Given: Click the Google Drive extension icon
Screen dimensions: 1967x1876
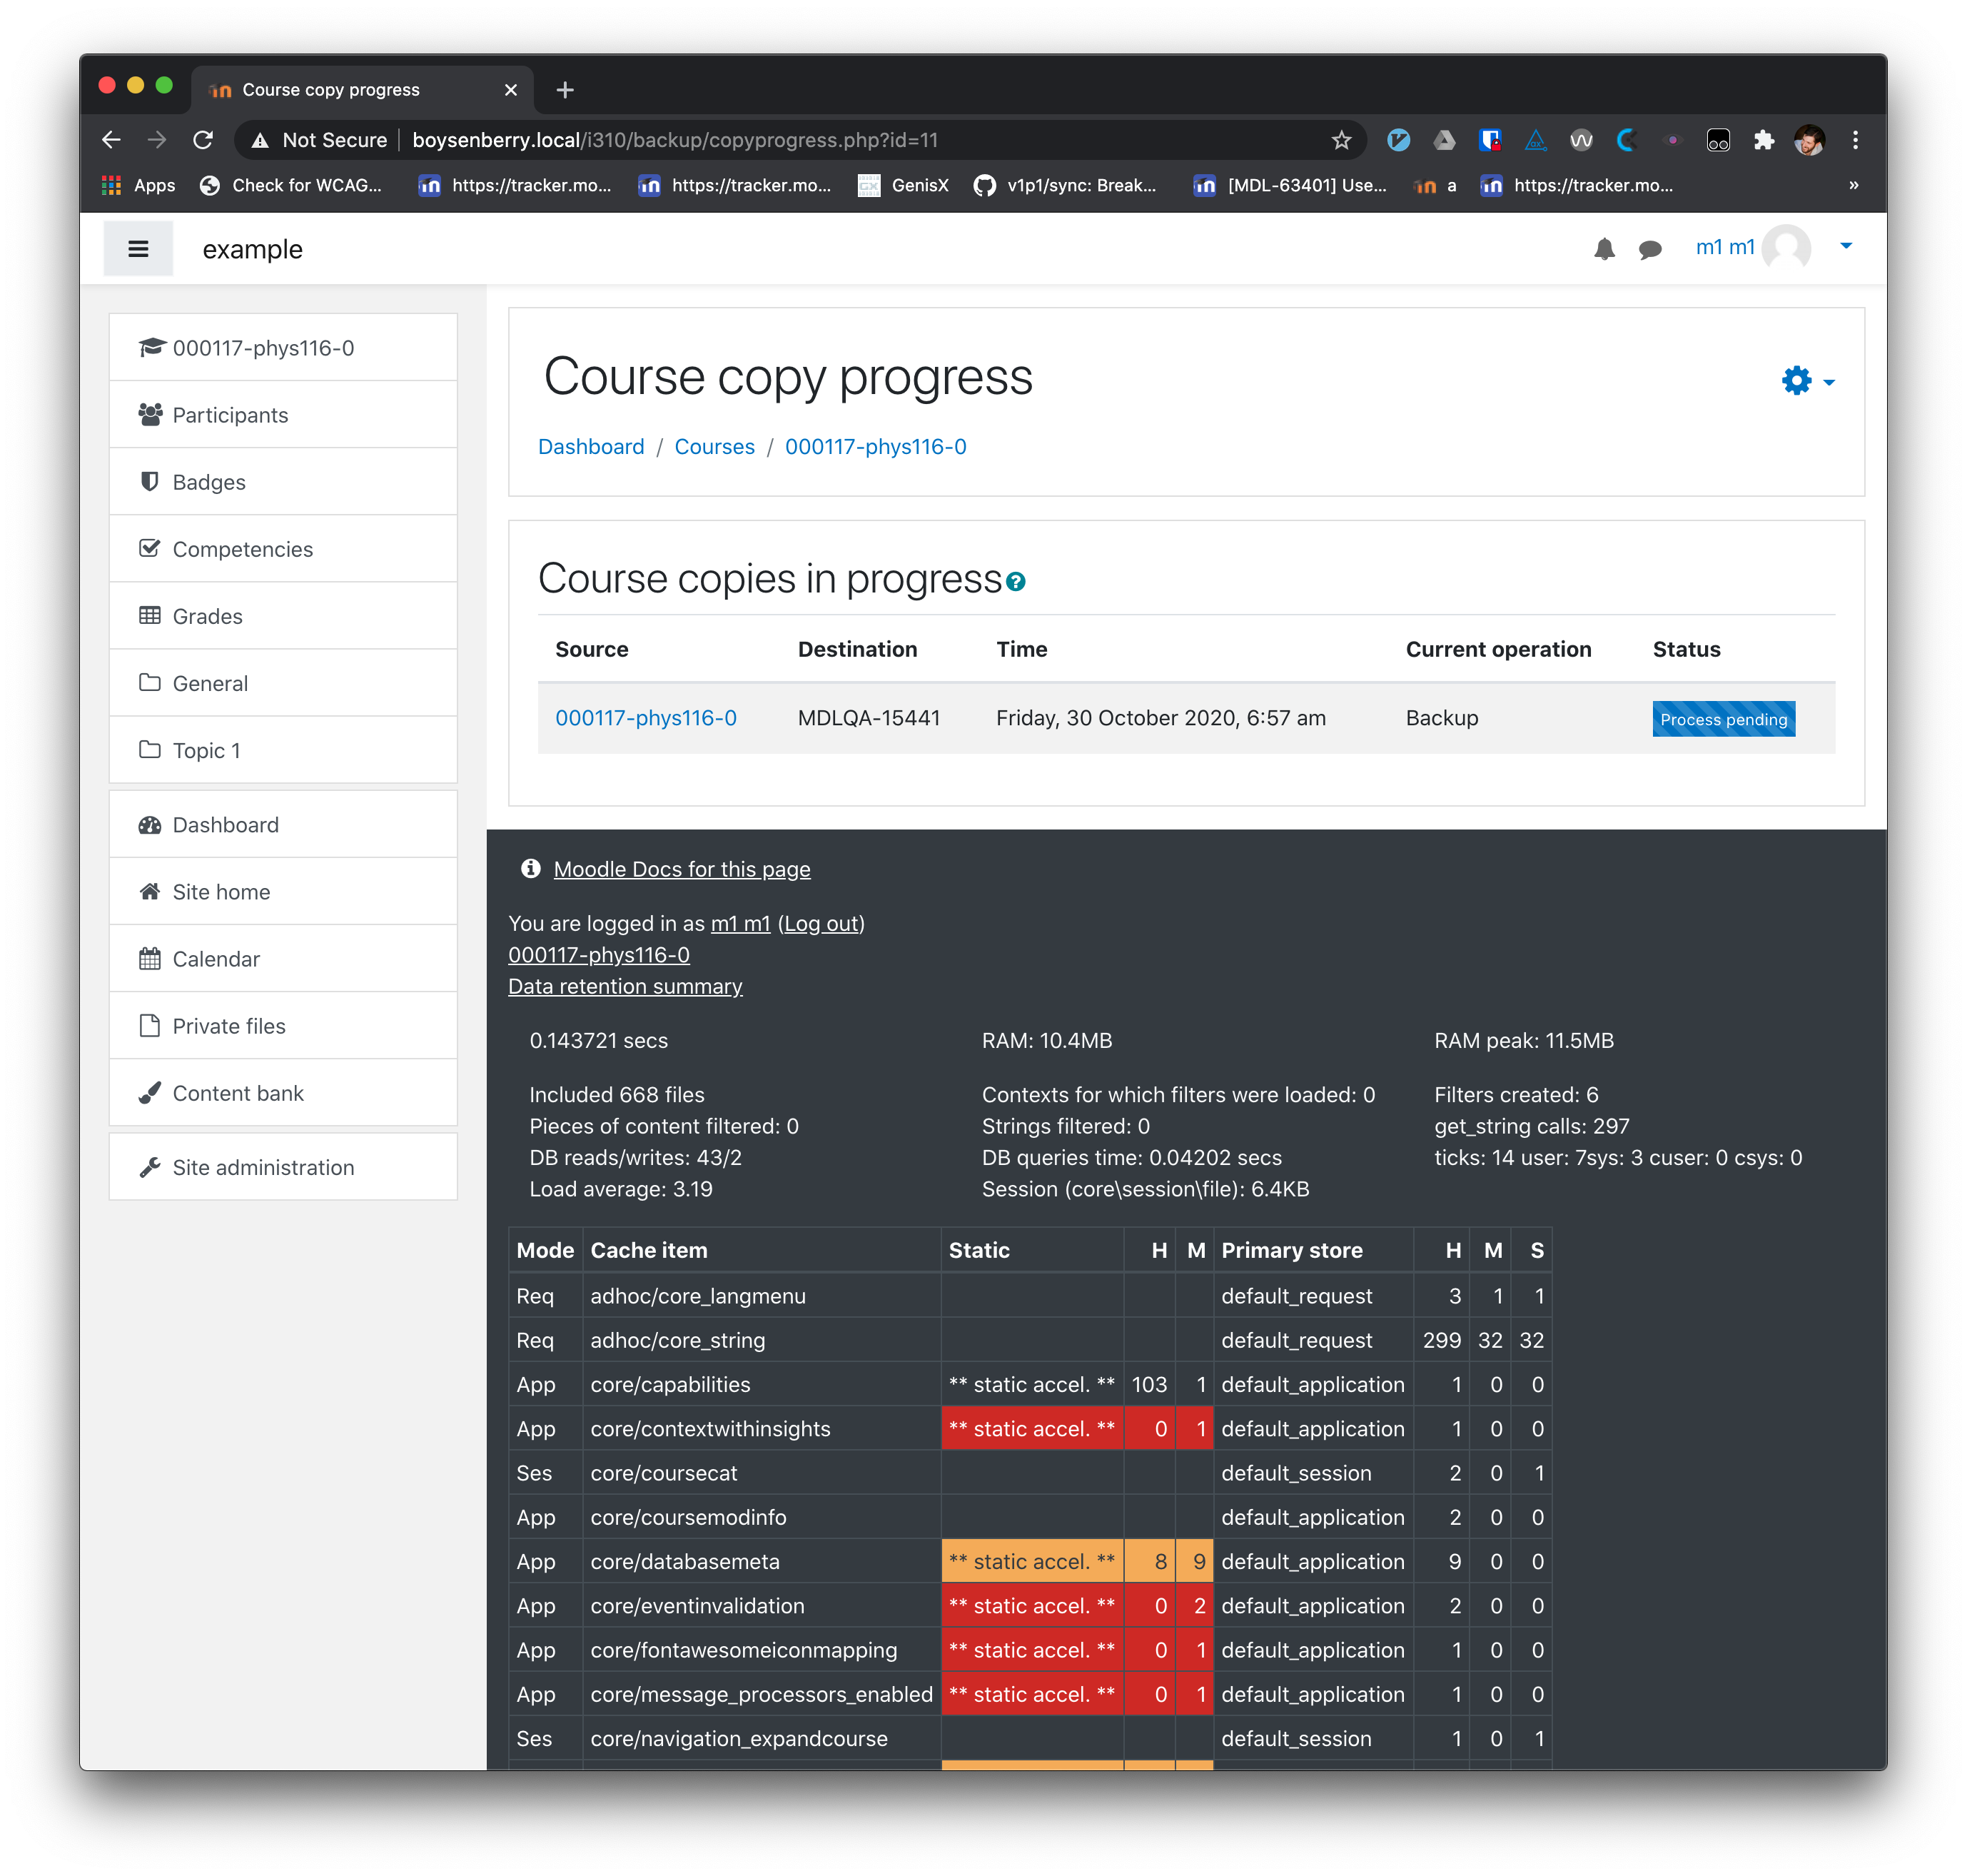Looking at the screenshot, I should click(x=1444, y=140).
